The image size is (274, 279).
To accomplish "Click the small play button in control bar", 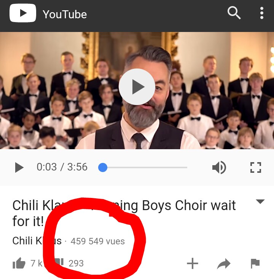I will [19, 167].
